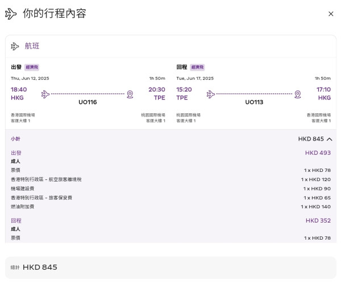
Task: Click the destination pin icon for UO113
Action: [298, 94]
